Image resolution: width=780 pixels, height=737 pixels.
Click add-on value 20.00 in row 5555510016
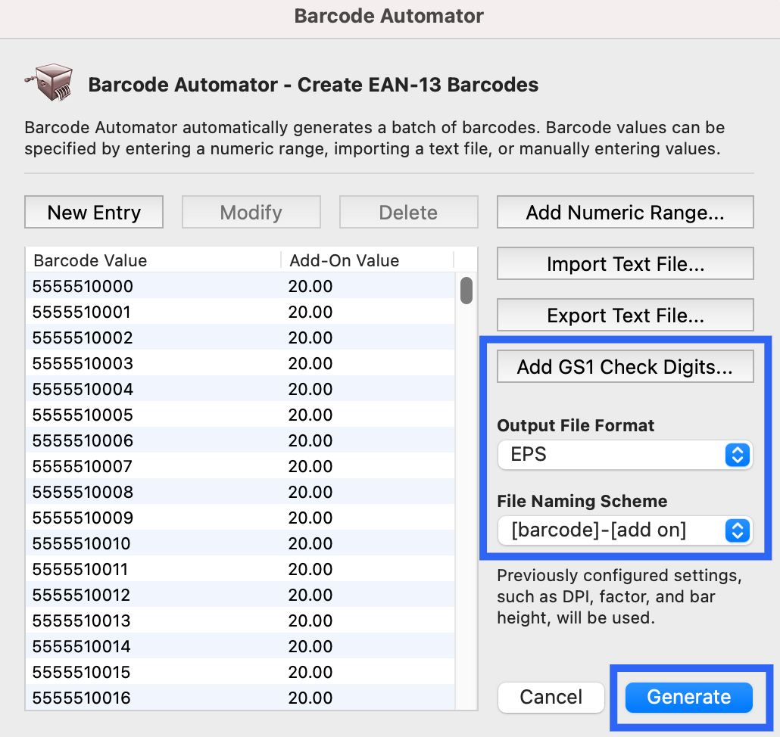[x=310, y=698]
